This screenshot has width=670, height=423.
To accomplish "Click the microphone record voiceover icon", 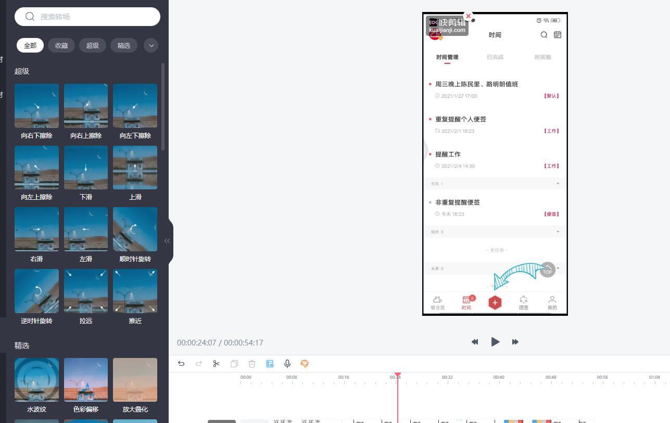I will pos(287,364).
